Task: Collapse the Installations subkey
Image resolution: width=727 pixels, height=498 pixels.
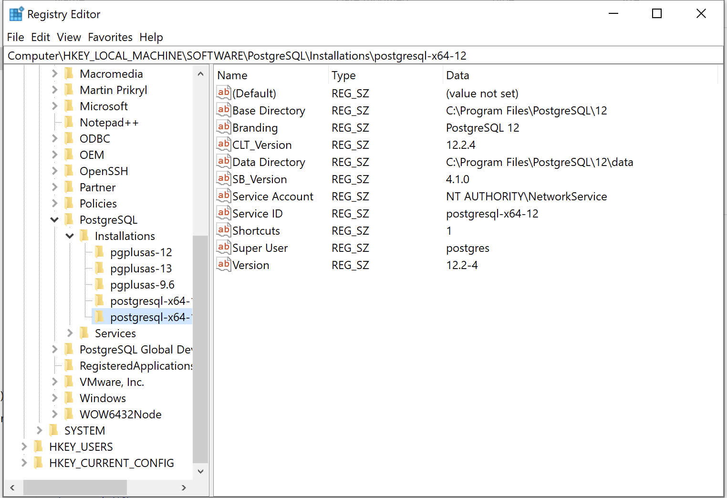Action: 70,236
